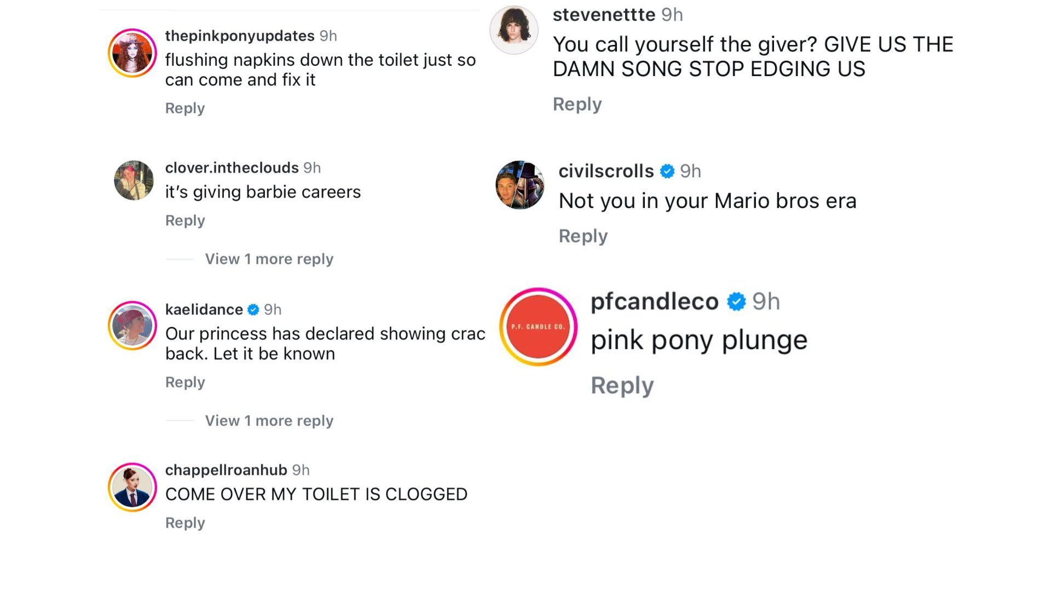Open clover.intheclouds avatar
The width and height of the screenshot is (1051, 591).
click(x=134, y=180)
